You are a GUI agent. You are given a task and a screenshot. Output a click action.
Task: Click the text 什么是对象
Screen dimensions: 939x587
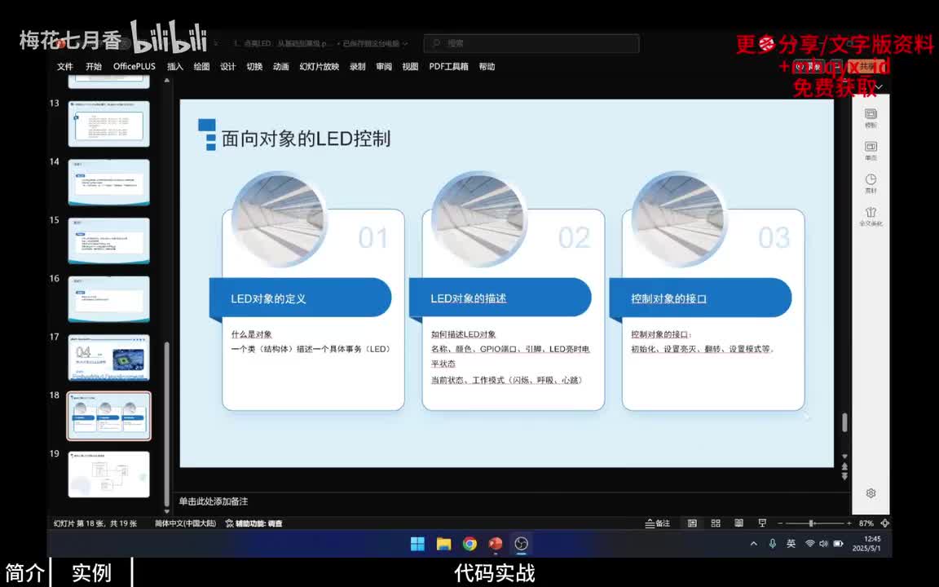(252, 334)
